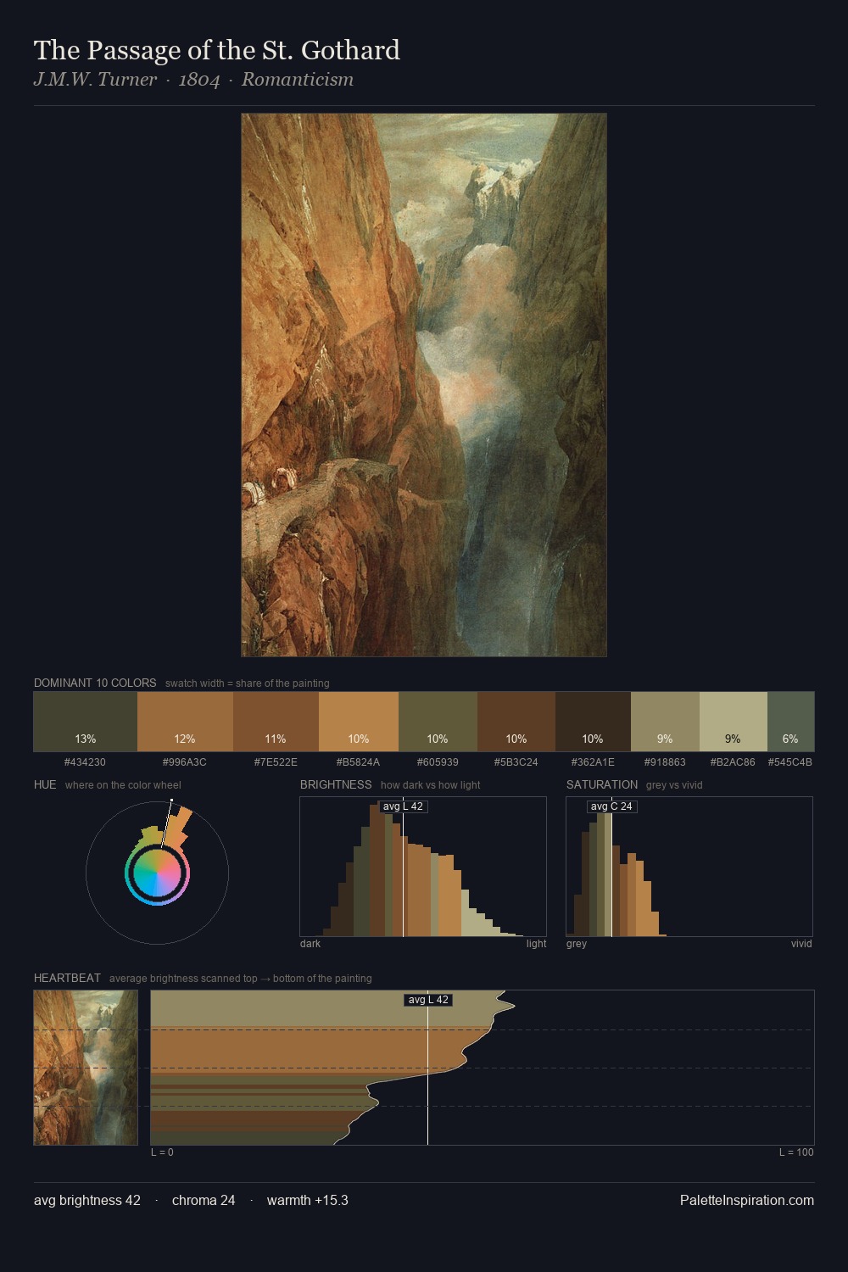Pick the #918863 khaki swatch
The image size is (848, 1272).
tap(665, 722)
